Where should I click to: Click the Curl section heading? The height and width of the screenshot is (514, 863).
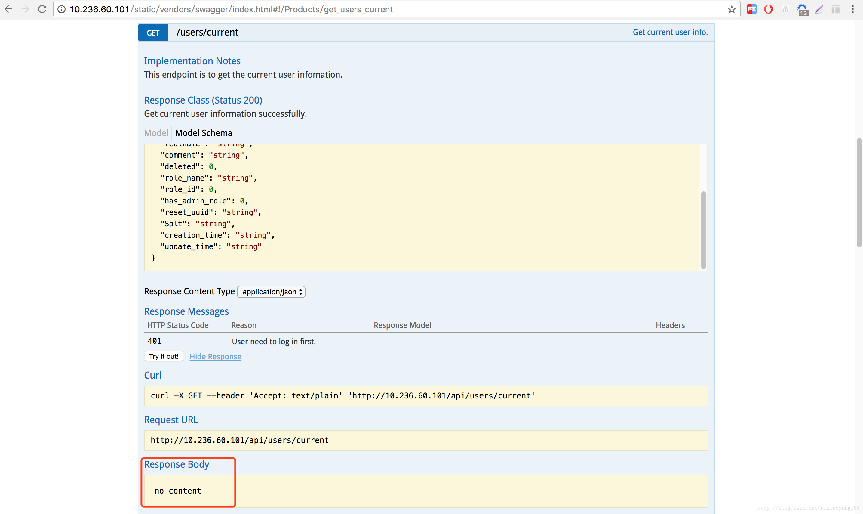tap(152, 375)
